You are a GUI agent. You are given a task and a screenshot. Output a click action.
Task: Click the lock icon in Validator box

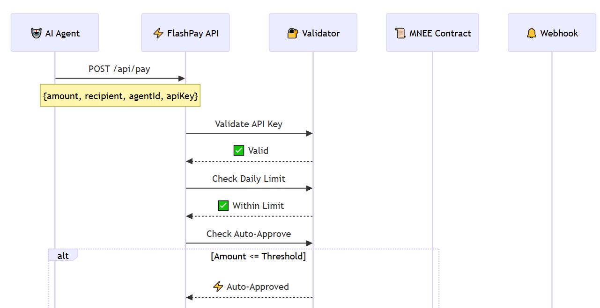tap(292, 33)
